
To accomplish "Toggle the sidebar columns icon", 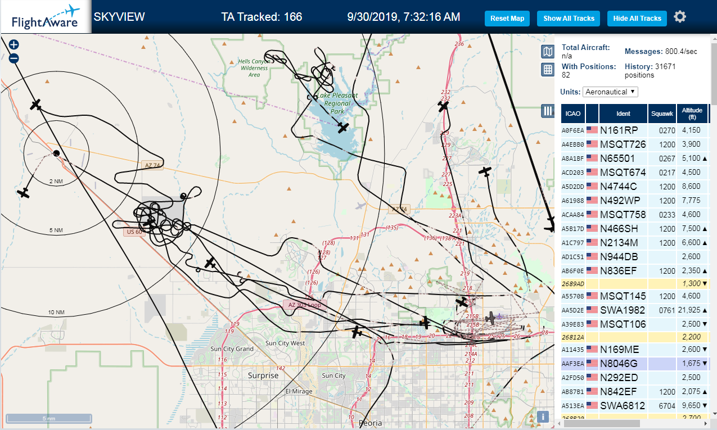I will click(548, 111).
